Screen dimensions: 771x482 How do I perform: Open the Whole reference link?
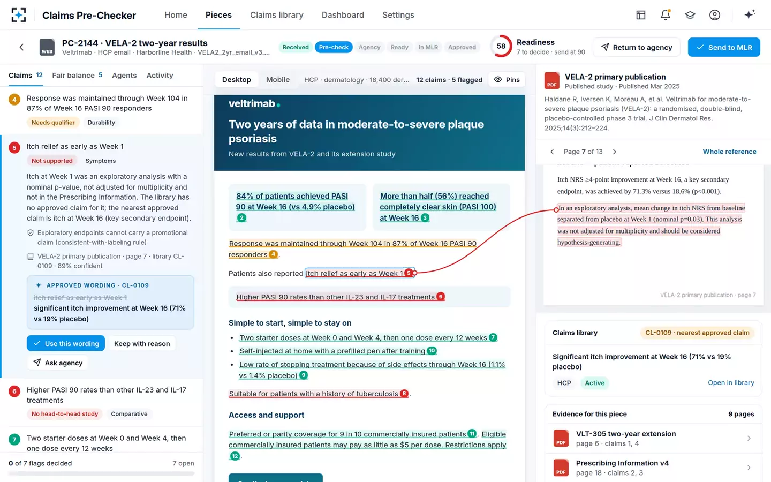(x=729, y=152)
